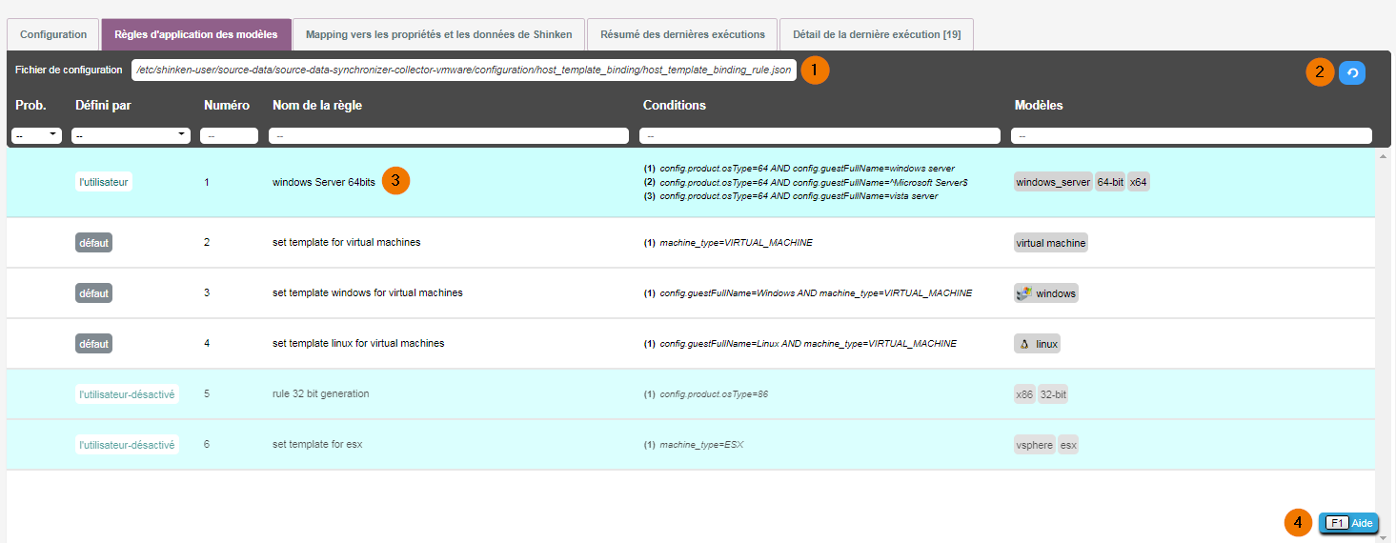
Task: Click the blue reload configuration icon
Action: (x=1351, y=73)
